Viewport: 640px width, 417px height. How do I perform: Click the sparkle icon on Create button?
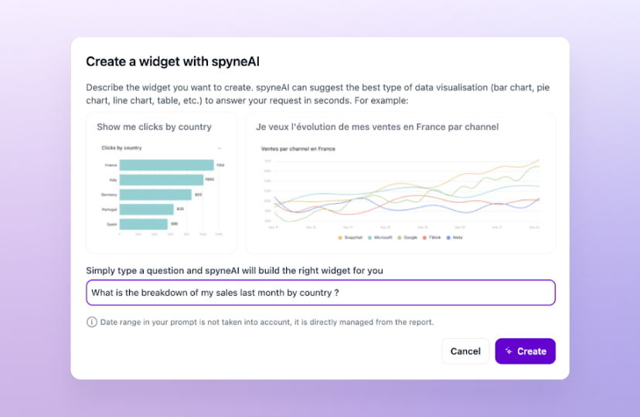pyautogui.click(x=509, y=351)
